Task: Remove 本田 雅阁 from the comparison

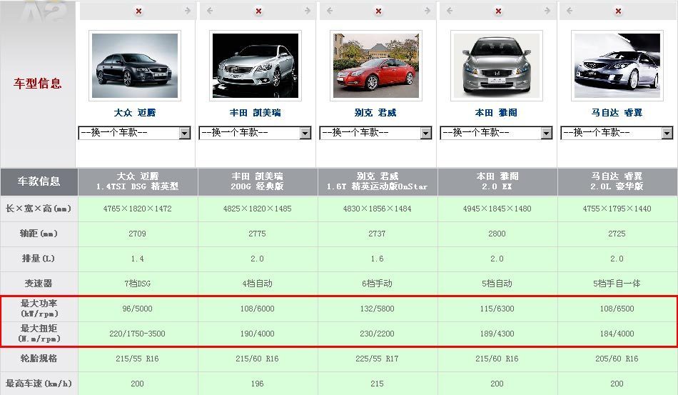Action: click(x=499, y=11)
